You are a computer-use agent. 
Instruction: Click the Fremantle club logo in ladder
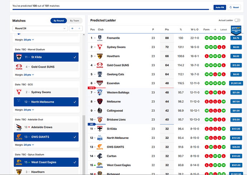[x=100, y=38]
